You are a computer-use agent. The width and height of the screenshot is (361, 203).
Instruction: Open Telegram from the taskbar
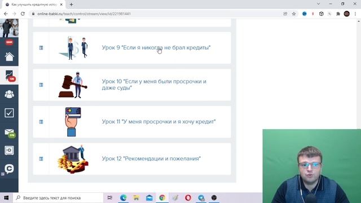(201, 198)
